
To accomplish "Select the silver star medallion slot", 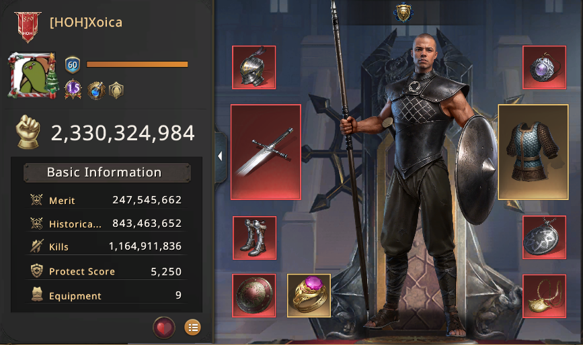I will tap(544, 237).
